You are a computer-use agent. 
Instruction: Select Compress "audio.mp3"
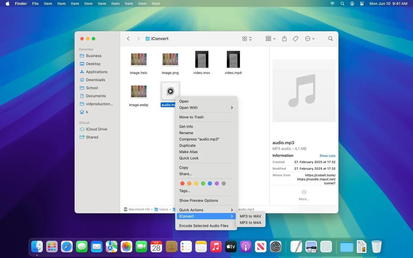click(x=206, y=139)
